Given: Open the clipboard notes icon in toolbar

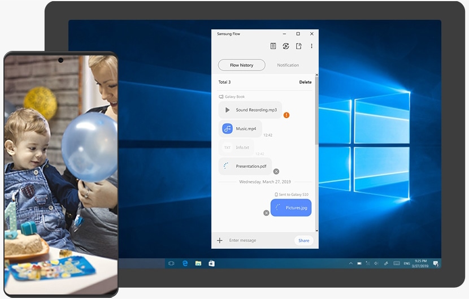Looking at the screenshot, I should coord(273,46).
